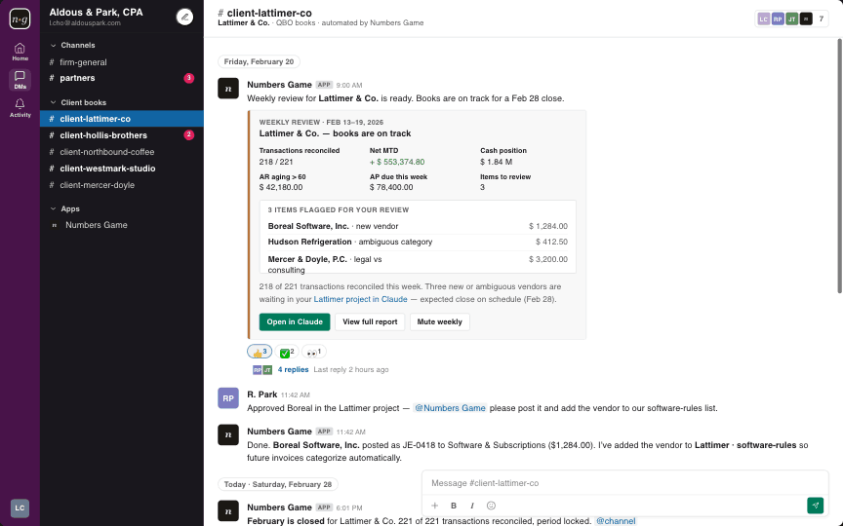The image size is (843, 526).
Task: Open the DMs sidebar icon
Action: pyautogui.click(x=20, y=80)
